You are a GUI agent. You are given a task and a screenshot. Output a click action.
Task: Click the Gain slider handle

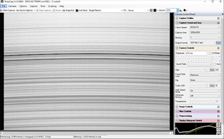(206, 69)
